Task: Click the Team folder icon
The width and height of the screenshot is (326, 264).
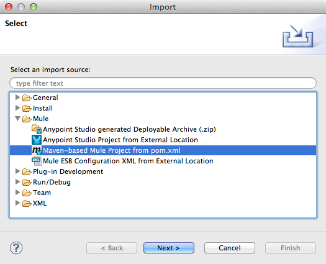Action: (x=27, y=193)
